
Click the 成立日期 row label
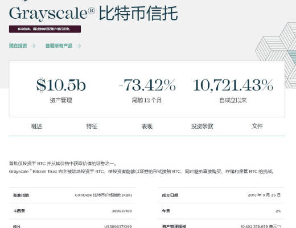point(170,195)
